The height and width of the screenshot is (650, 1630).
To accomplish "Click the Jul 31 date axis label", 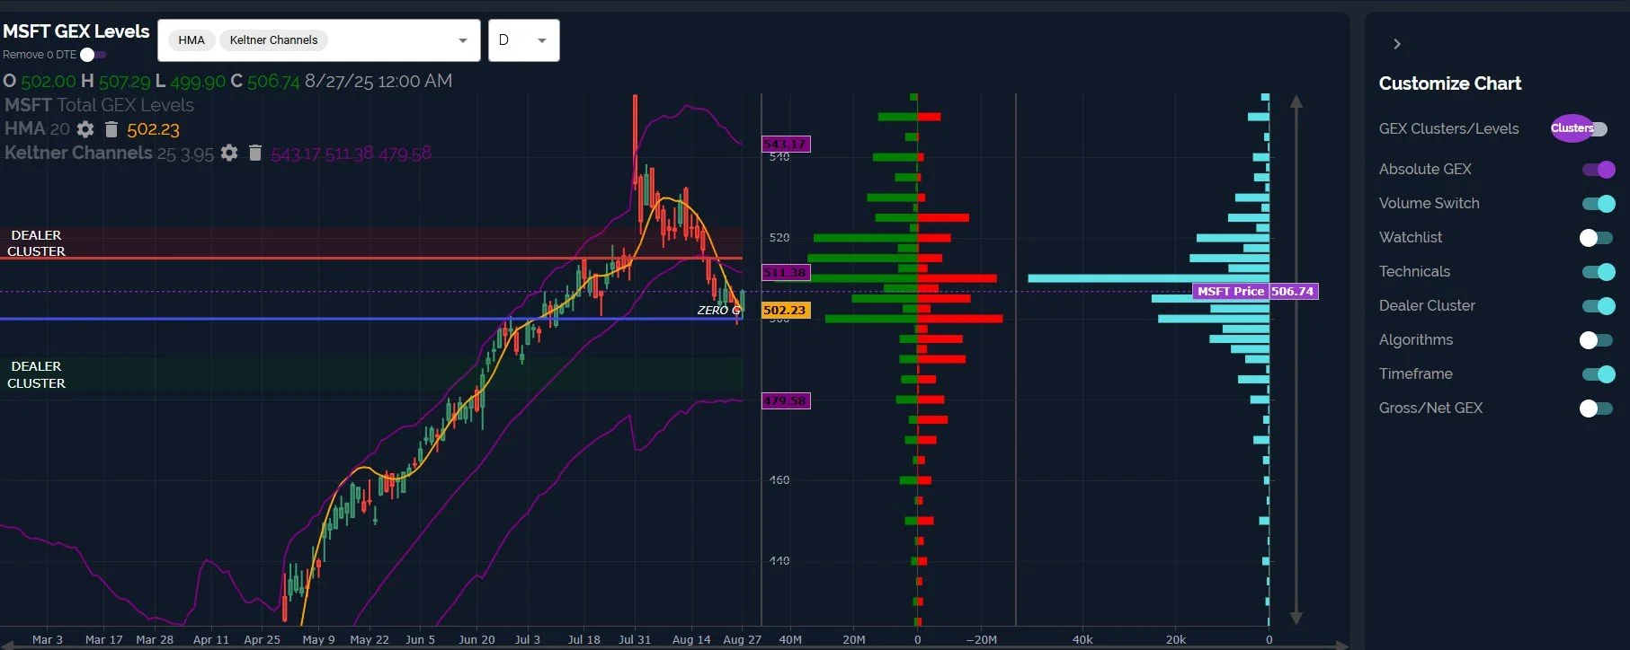I will (x=635, y=639).
